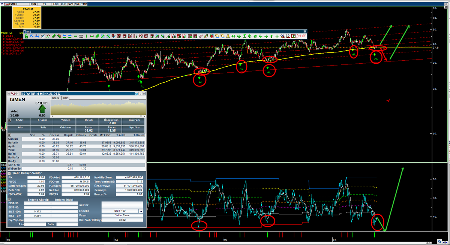
Task: Click the Twitter bird icon in IS Yatirim window
Action: pos(136,94)
